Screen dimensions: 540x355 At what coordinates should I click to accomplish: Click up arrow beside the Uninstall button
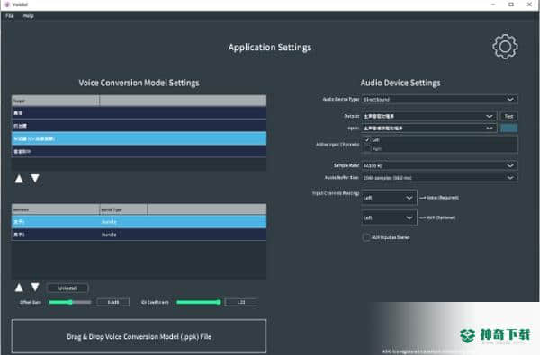click(19, 288)
